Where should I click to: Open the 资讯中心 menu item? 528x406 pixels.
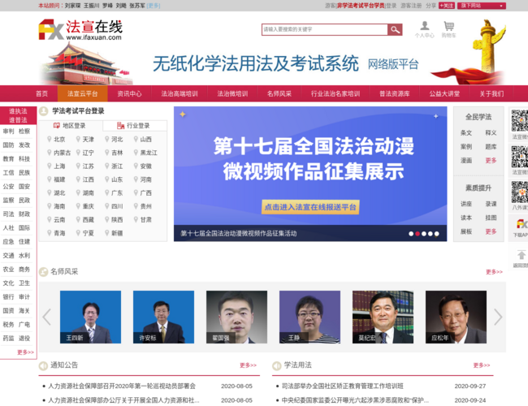(x=129, y=93)
